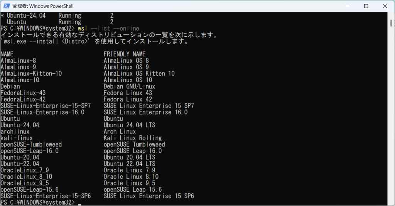Click the 'Ubuntu 22.04 LTS' friendly name
The height and width of the screenshot is (206, 395).
click(130, 164)
